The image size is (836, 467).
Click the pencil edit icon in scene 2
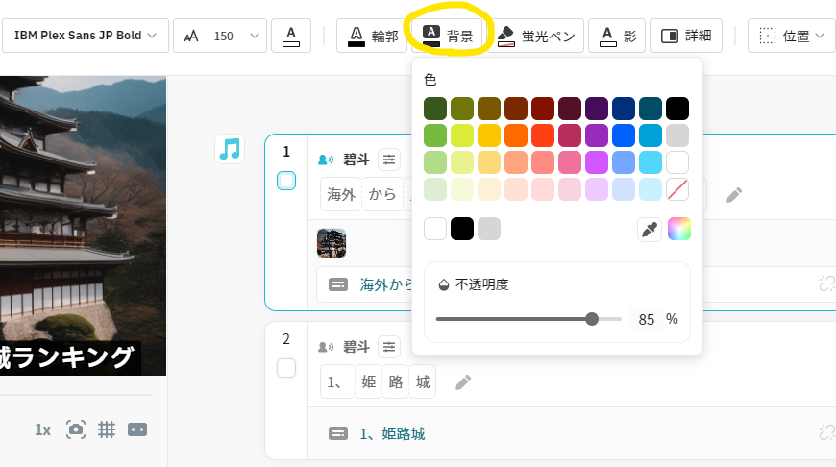point(463,382)
